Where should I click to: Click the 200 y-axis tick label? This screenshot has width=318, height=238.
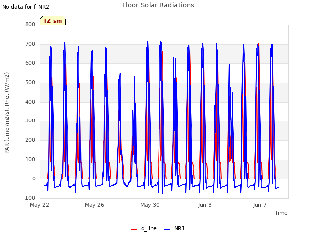coord(30,140)
